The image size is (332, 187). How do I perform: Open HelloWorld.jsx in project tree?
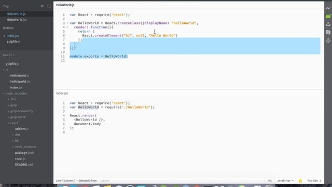coord(20,82)
